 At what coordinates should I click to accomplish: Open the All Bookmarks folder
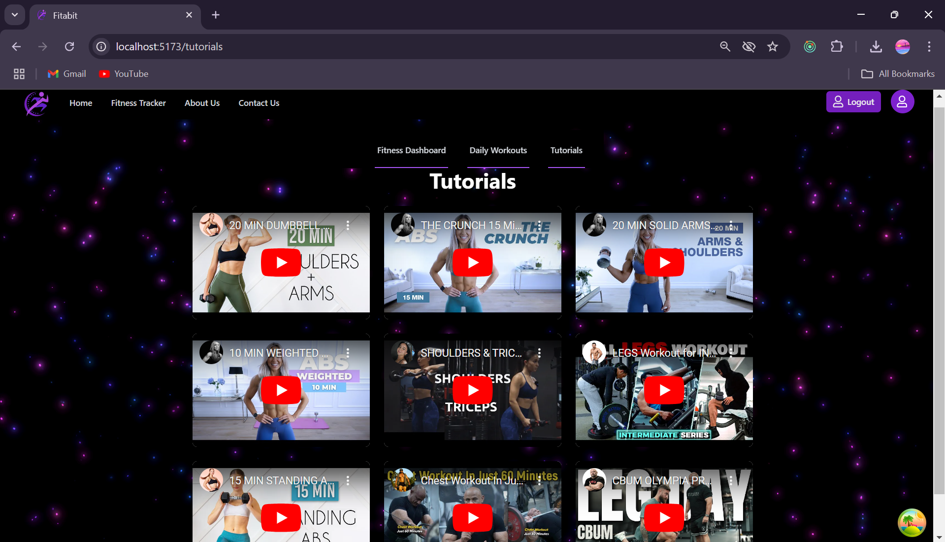(x=898, y=74)
